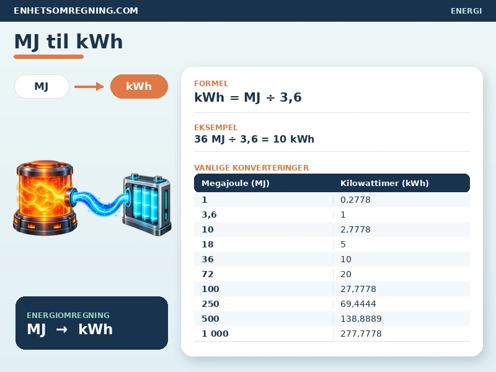496x372 pixels.
Task: Click the Kilowattimer (kWh) column header
Action: tap(384, 183)
